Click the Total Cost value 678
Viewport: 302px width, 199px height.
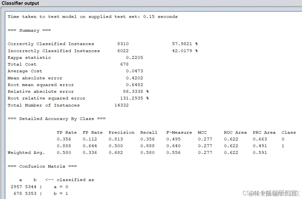pyautogui.click(x=125, y=64)
